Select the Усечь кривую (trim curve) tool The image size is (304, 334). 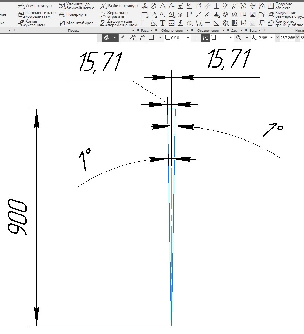tap(35, 6)
